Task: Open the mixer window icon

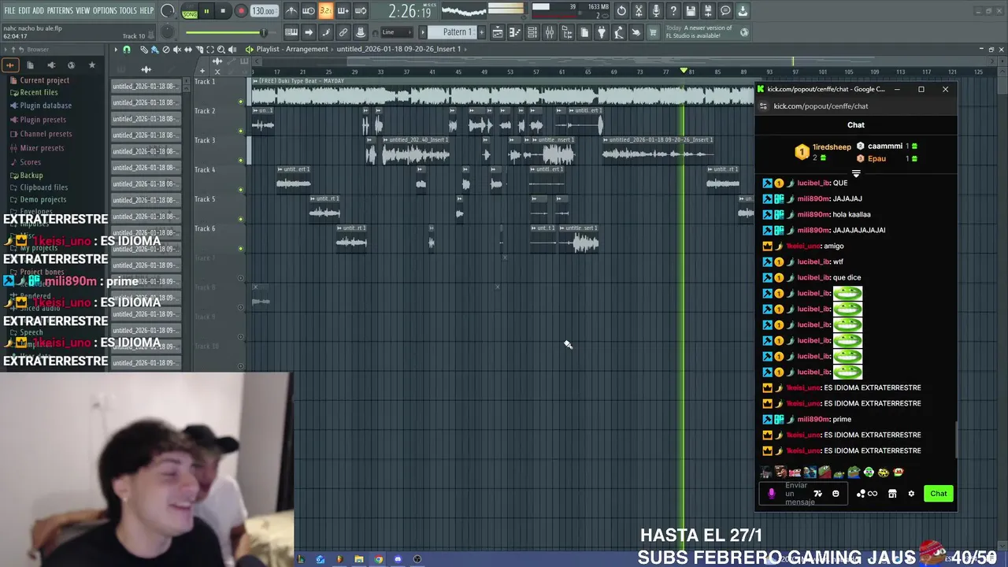Action: [550, 32]
